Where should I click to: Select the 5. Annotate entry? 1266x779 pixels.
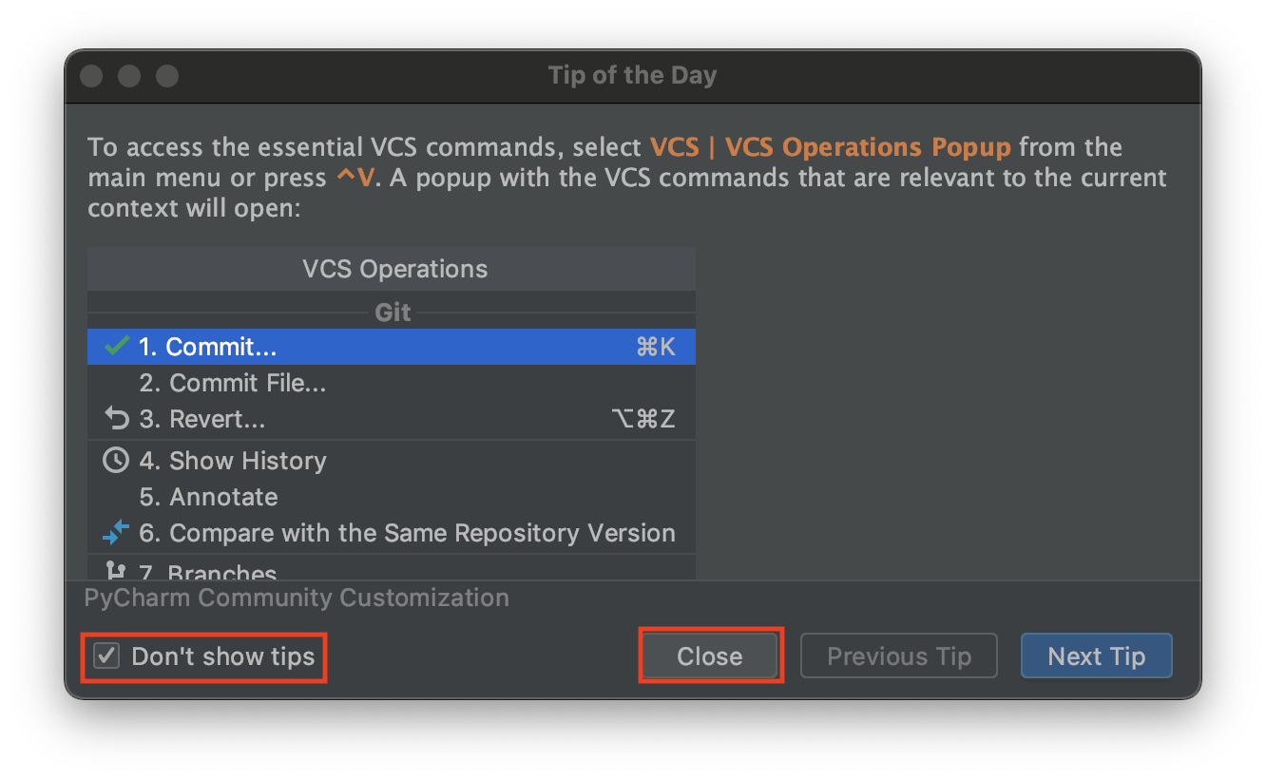(x=392, y=497)
